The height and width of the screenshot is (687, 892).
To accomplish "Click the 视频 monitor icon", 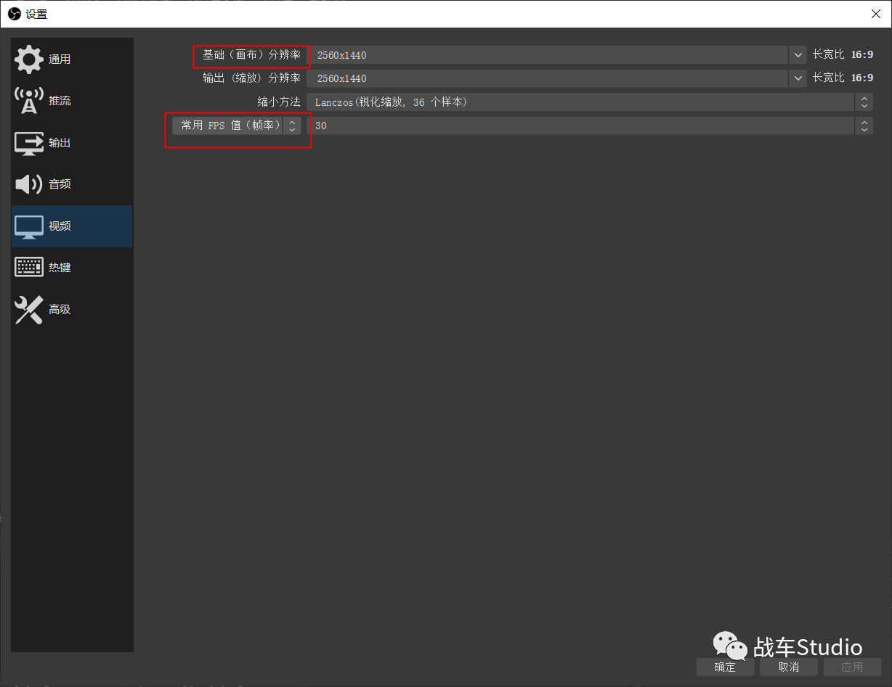I will (29, 226).
